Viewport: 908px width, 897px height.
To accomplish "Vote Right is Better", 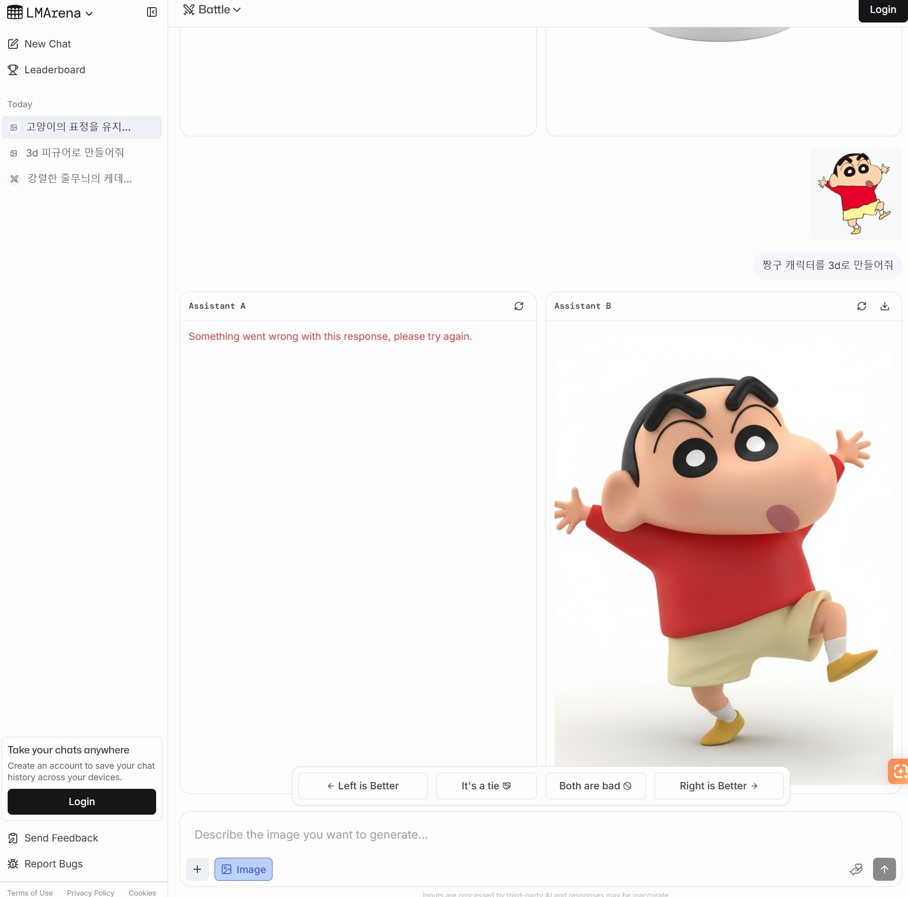I will click(719, 786).
